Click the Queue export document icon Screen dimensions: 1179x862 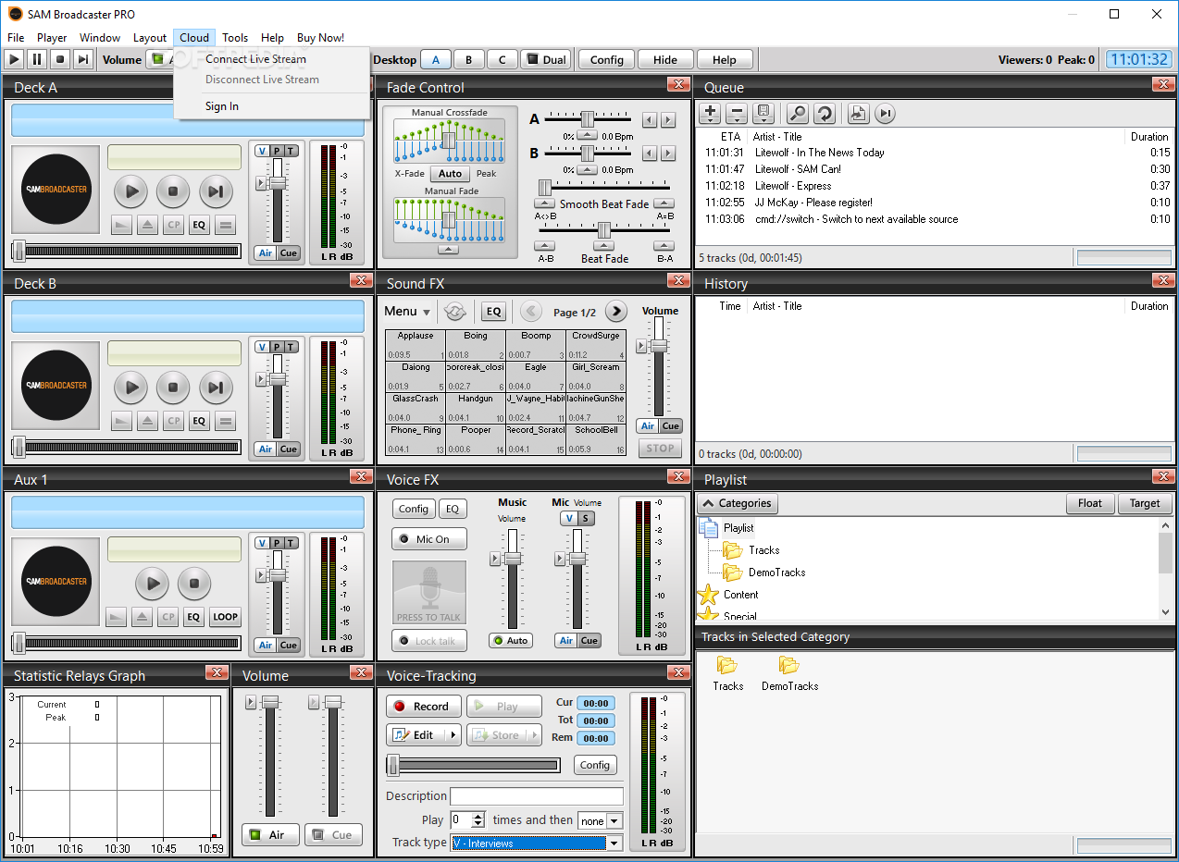click(858, 114)
